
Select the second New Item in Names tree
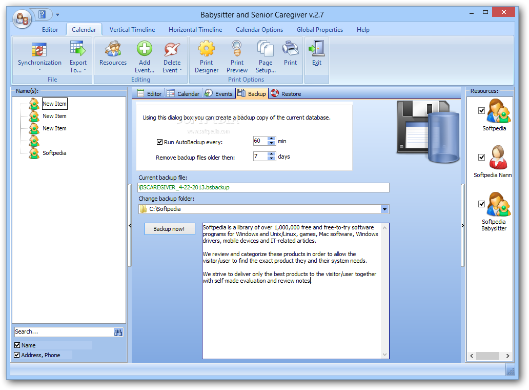click(54, 116)
